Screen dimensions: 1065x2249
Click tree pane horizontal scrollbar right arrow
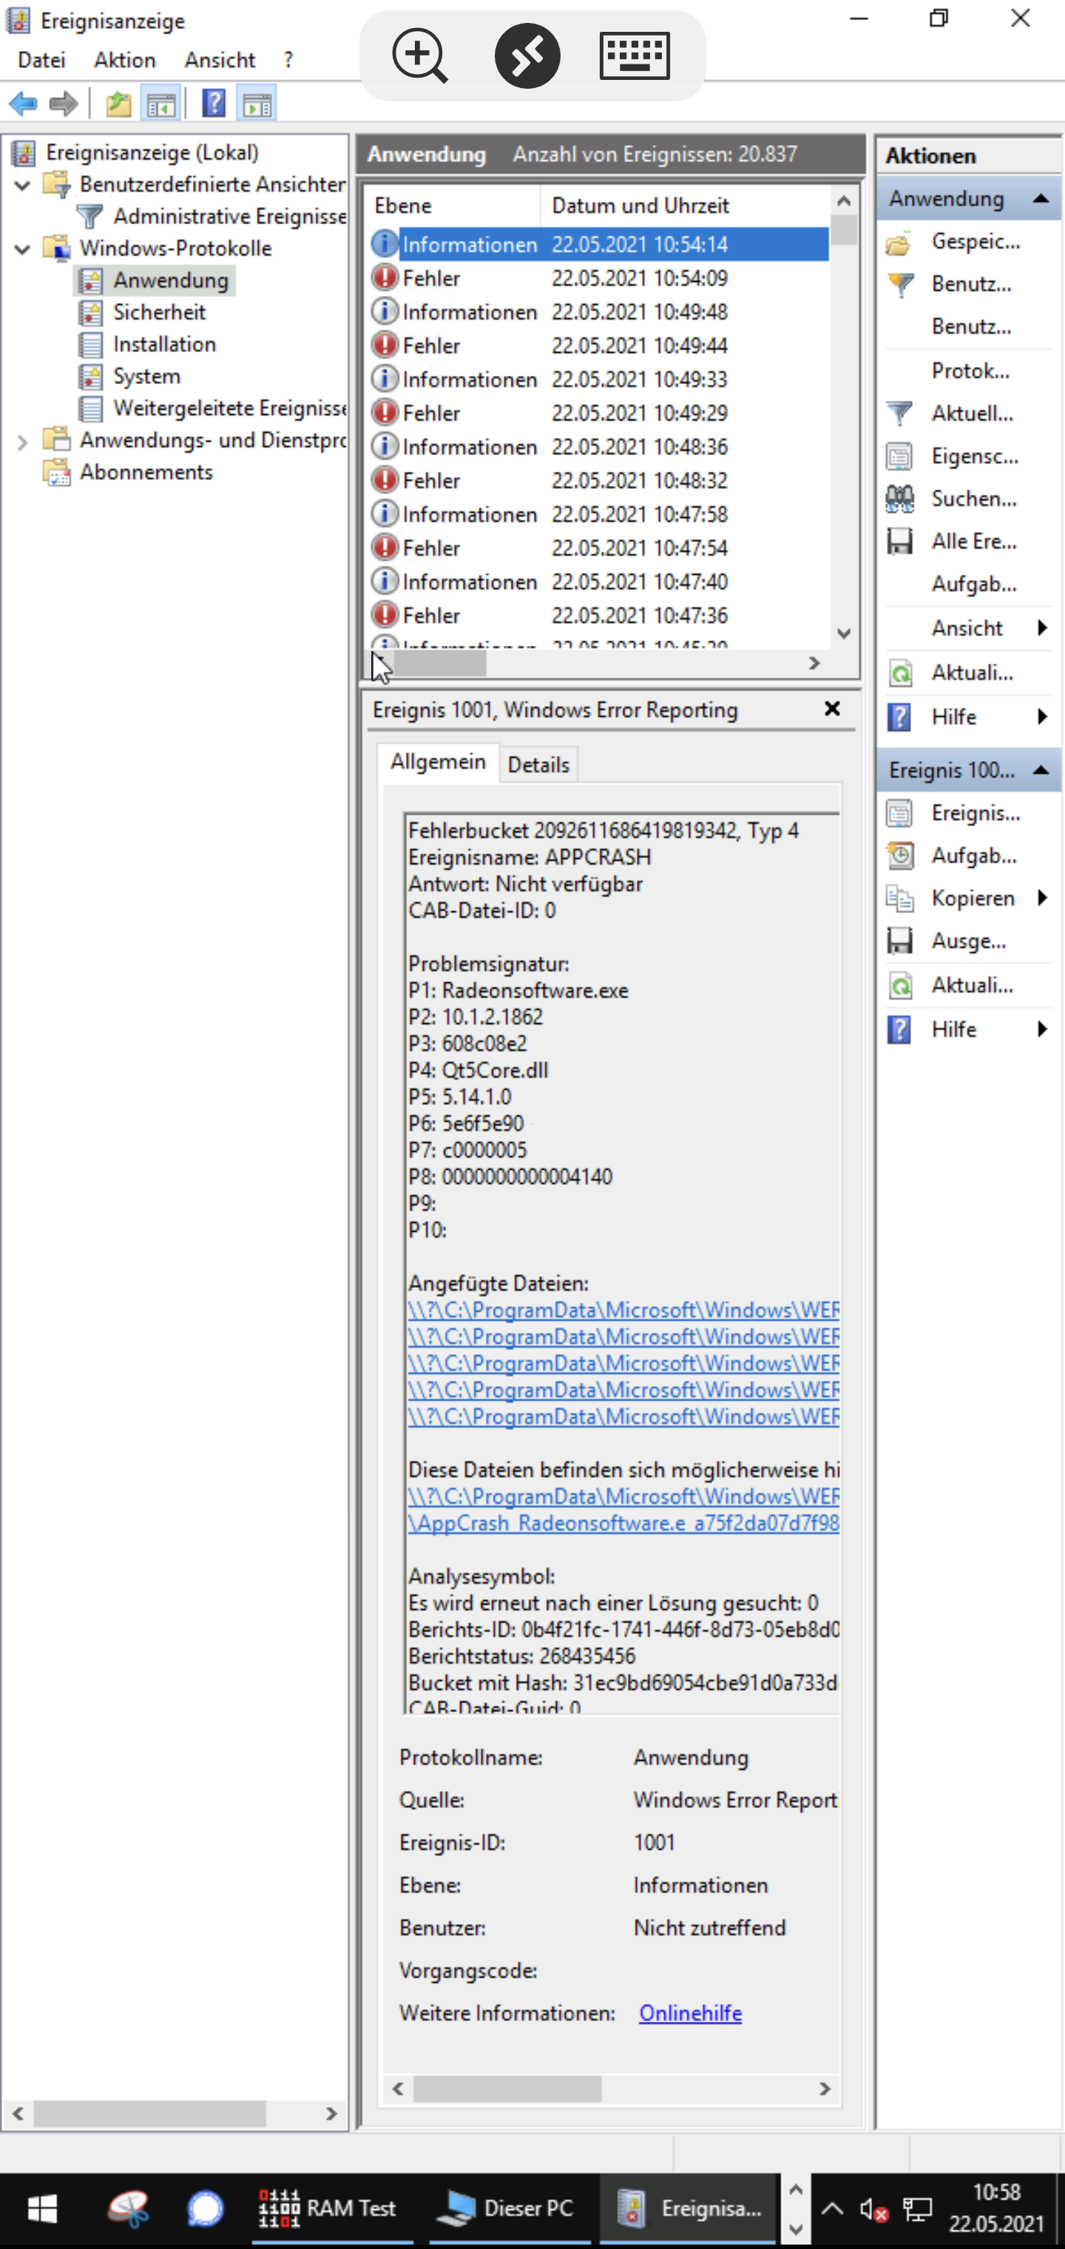pos(331,2114)
